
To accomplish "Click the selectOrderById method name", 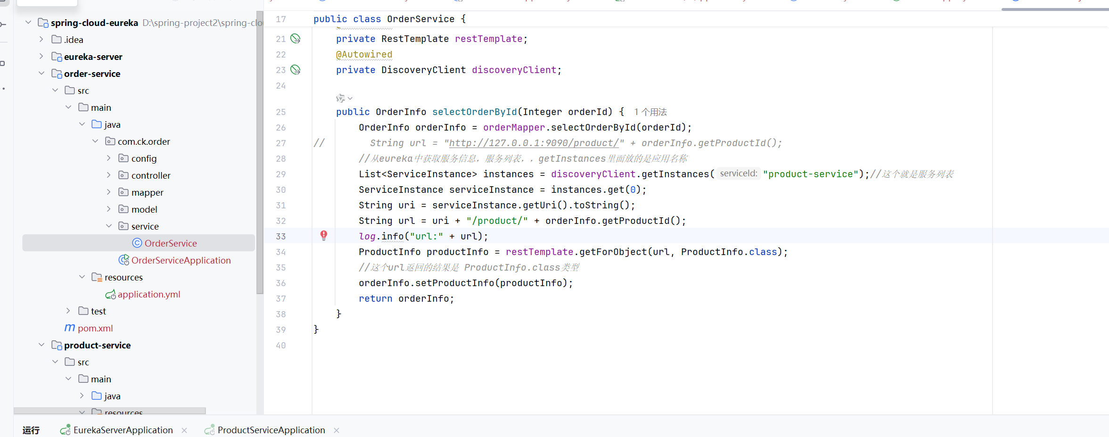I will tap(475, 112).
